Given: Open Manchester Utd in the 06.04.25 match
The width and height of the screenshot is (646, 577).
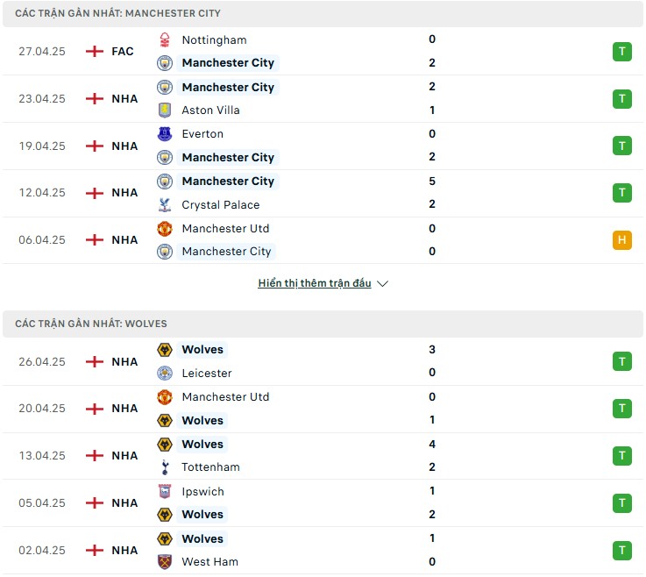Looking at the screenshot, I should click(x=225, y=228).
